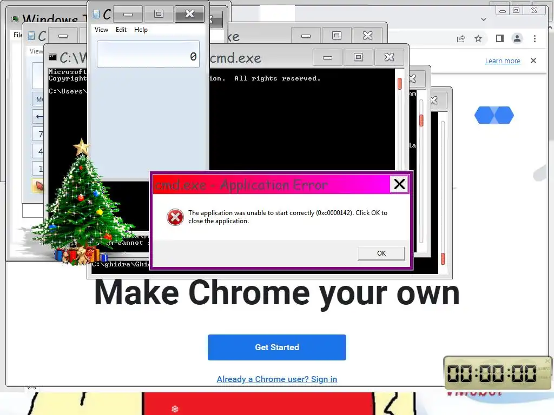
Task: Click the front calculator display showing 0
Action: pos(148,54)
